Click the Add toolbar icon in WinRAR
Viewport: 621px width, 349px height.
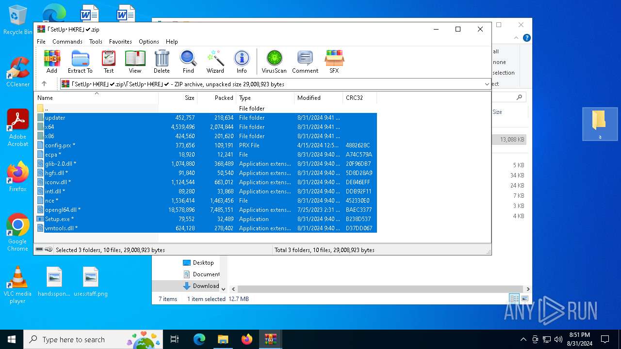pos(52,62)
